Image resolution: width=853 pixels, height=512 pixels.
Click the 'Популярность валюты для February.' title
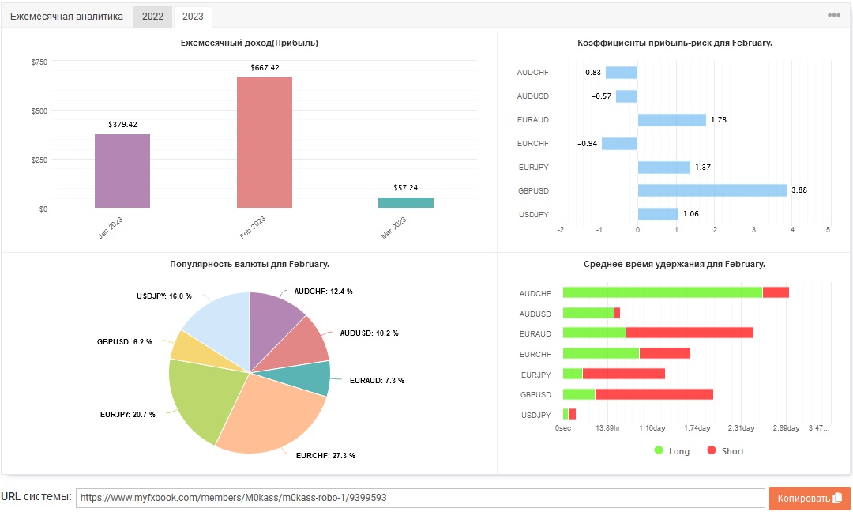pyautogui.click(x=249, y=264)
